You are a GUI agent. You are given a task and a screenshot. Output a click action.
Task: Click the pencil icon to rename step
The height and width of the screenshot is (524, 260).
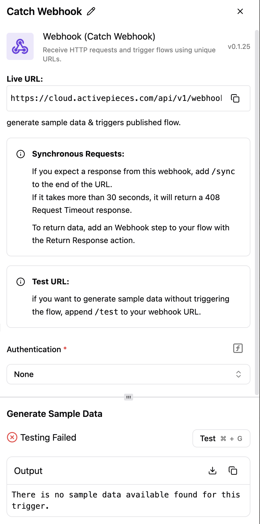91,12
